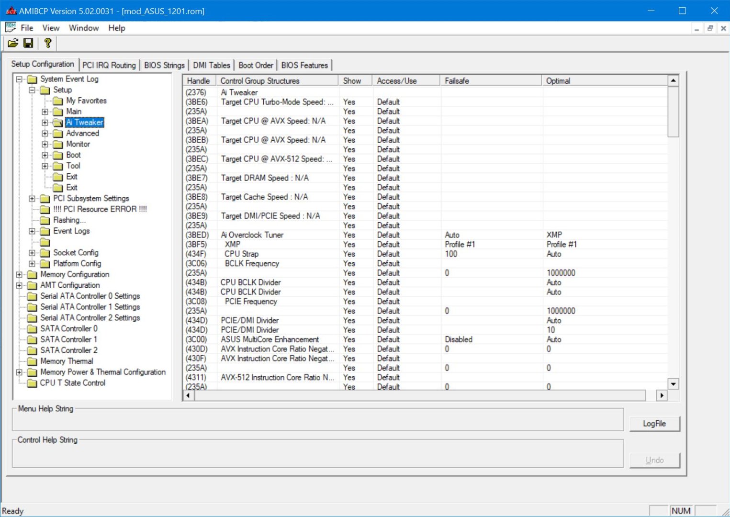Image resolution: width=730 pixels, height=517 pixels.
Task: Expand the Advanced tree node
Action: coord(45,134)
